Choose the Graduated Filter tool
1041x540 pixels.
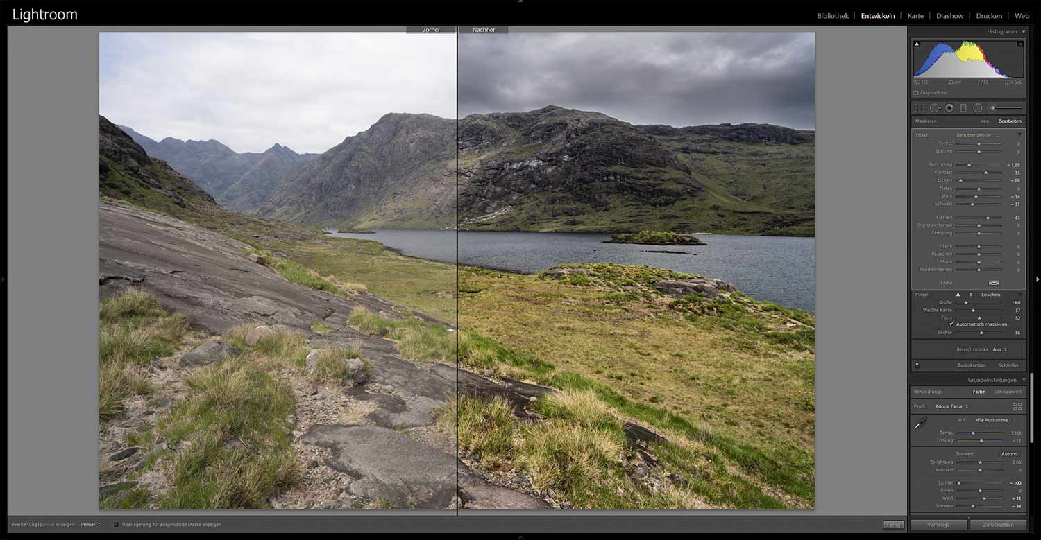coord(963,108)
